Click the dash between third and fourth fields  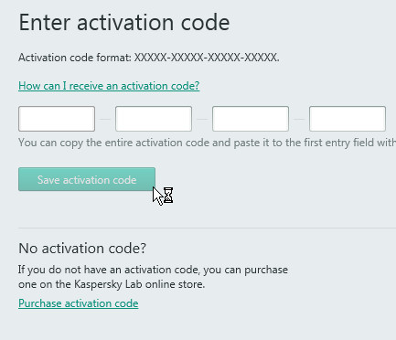[299, 119]
